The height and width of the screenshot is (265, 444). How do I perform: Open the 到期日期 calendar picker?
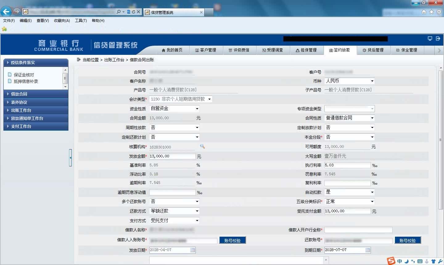tap(368, 250)
